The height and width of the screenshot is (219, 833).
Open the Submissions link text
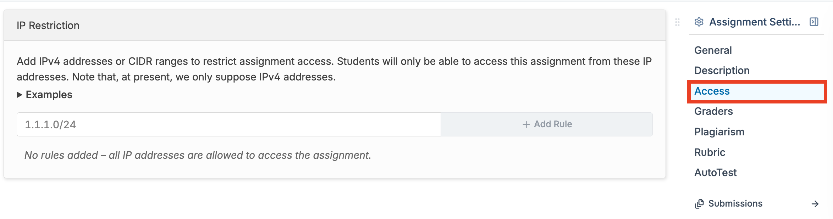[735, 204]
